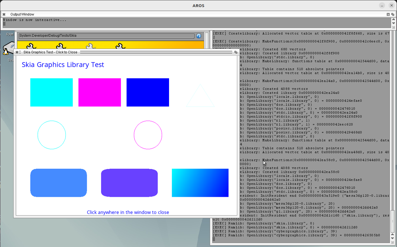The height and width of the screenshot is (247, 397).
Task: Click log line 'Allocated vector table at 0x0000000042ea14b0'
Action: 314,73
